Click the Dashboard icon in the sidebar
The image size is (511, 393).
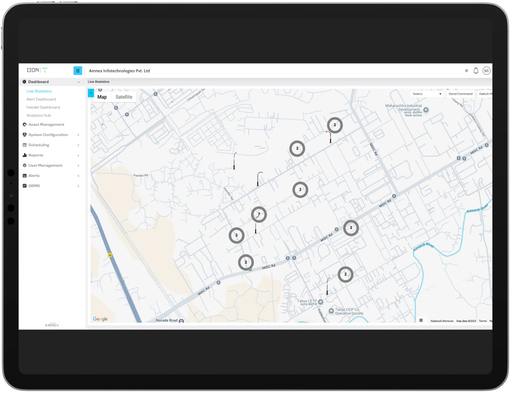point(25,82)
